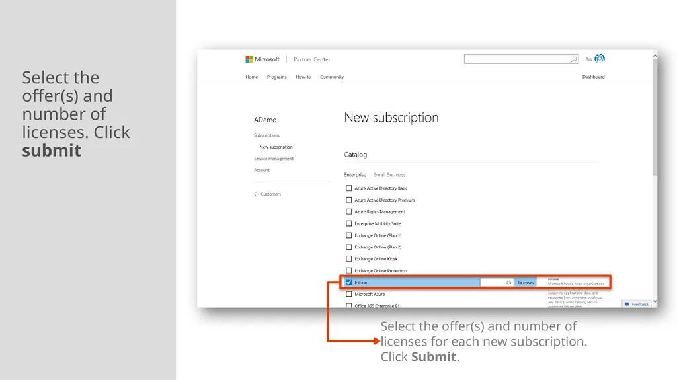
Task: Check Exchange Online Kiosk
Action: [349, 258]
